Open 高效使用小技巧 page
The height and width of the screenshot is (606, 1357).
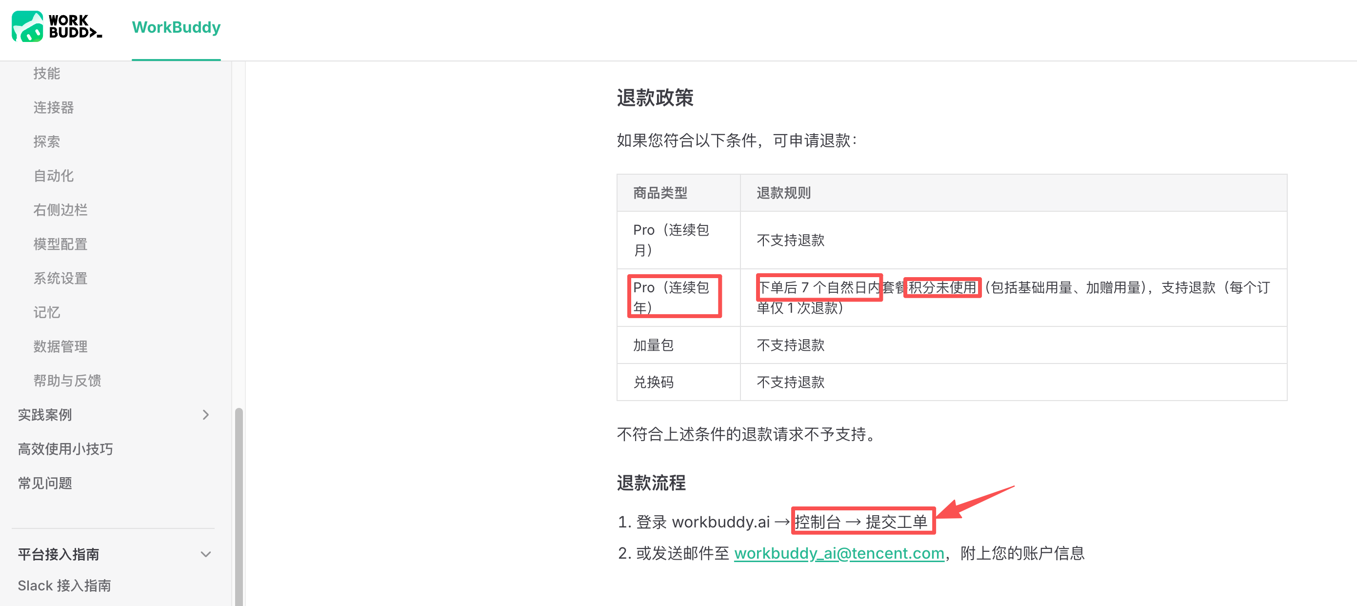click(65, 449)
